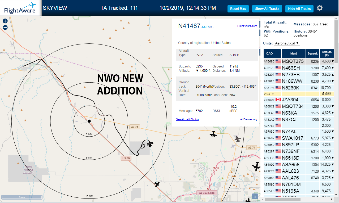339x203 pixels.
Task: Click US flag in MSQT375 row
Action: coord(278,61)
